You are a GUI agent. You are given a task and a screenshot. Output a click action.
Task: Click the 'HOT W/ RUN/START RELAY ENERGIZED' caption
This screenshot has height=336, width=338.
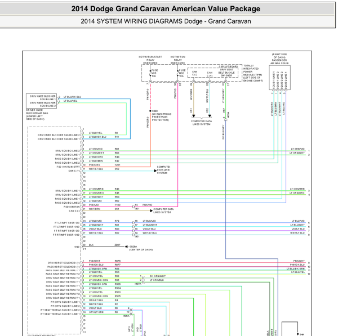(150, 60)
